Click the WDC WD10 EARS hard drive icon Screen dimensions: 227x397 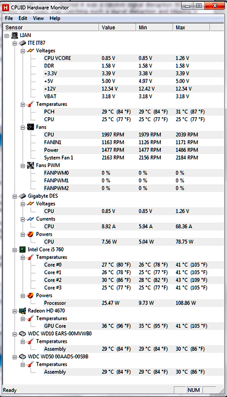pos(23,334)
